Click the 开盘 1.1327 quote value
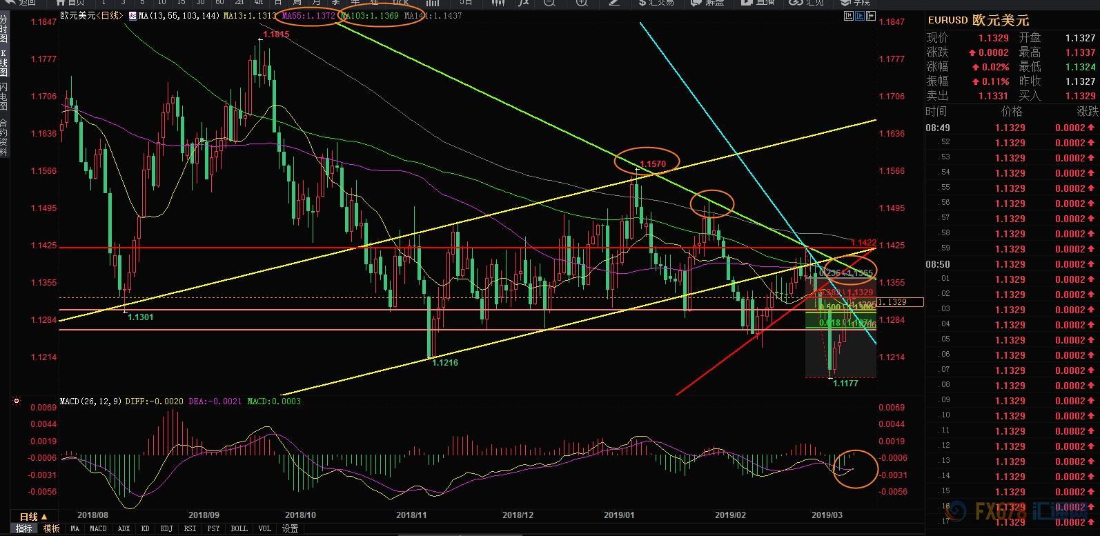The width and height of the screenshot is (1100, 536). click(x=1081, y=38)
